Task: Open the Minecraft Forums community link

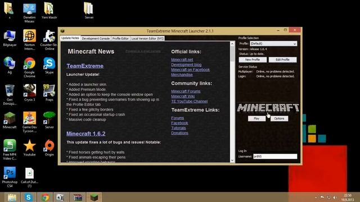Action: click(186, 91)
